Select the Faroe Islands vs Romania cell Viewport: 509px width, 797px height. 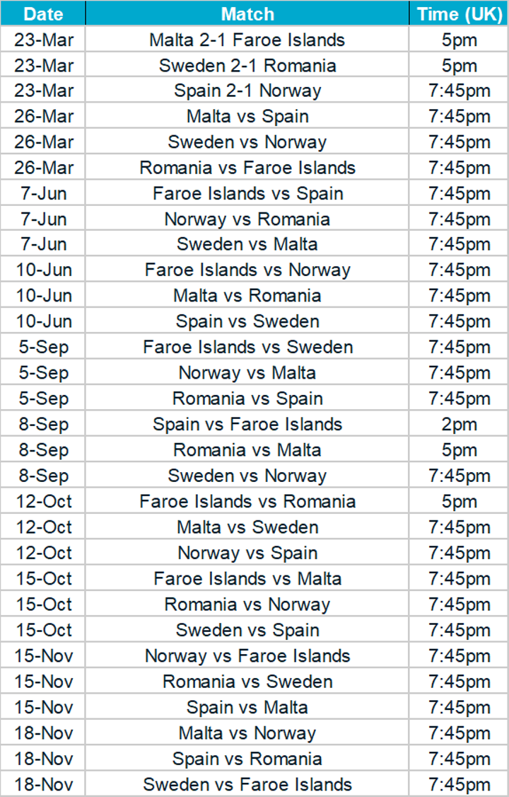click(247, 502)
